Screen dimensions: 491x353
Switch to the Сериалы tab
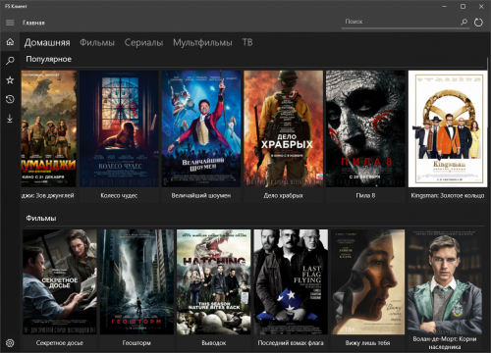[143, 42]
